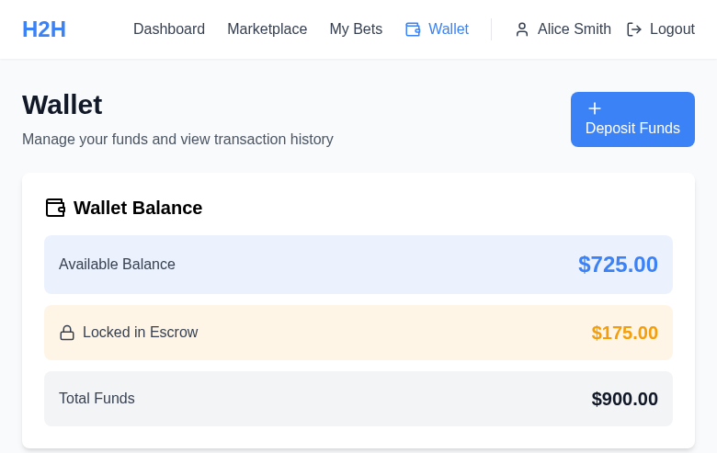The height and width of the screenshot is (453, 717).
Task: Click the padlock icon in the escrow row
Action: [x=67, y=333]
